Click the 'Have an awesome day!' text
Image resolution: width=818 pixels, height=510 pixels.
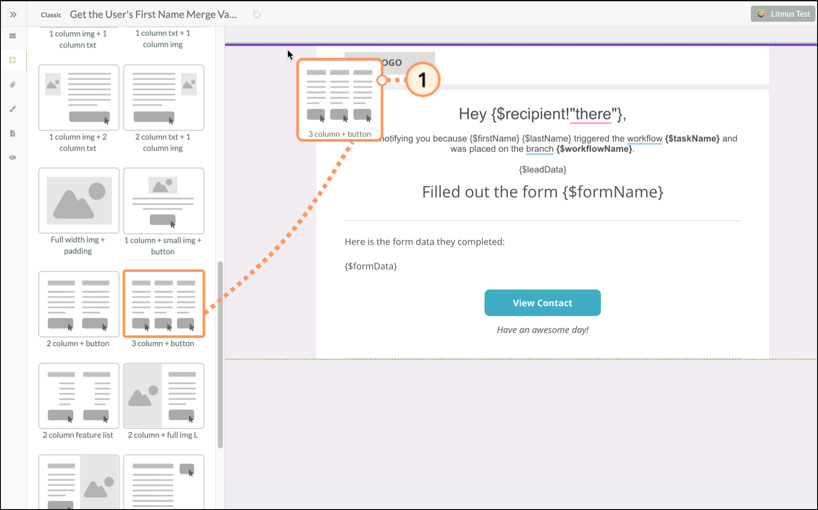(542, 330)
